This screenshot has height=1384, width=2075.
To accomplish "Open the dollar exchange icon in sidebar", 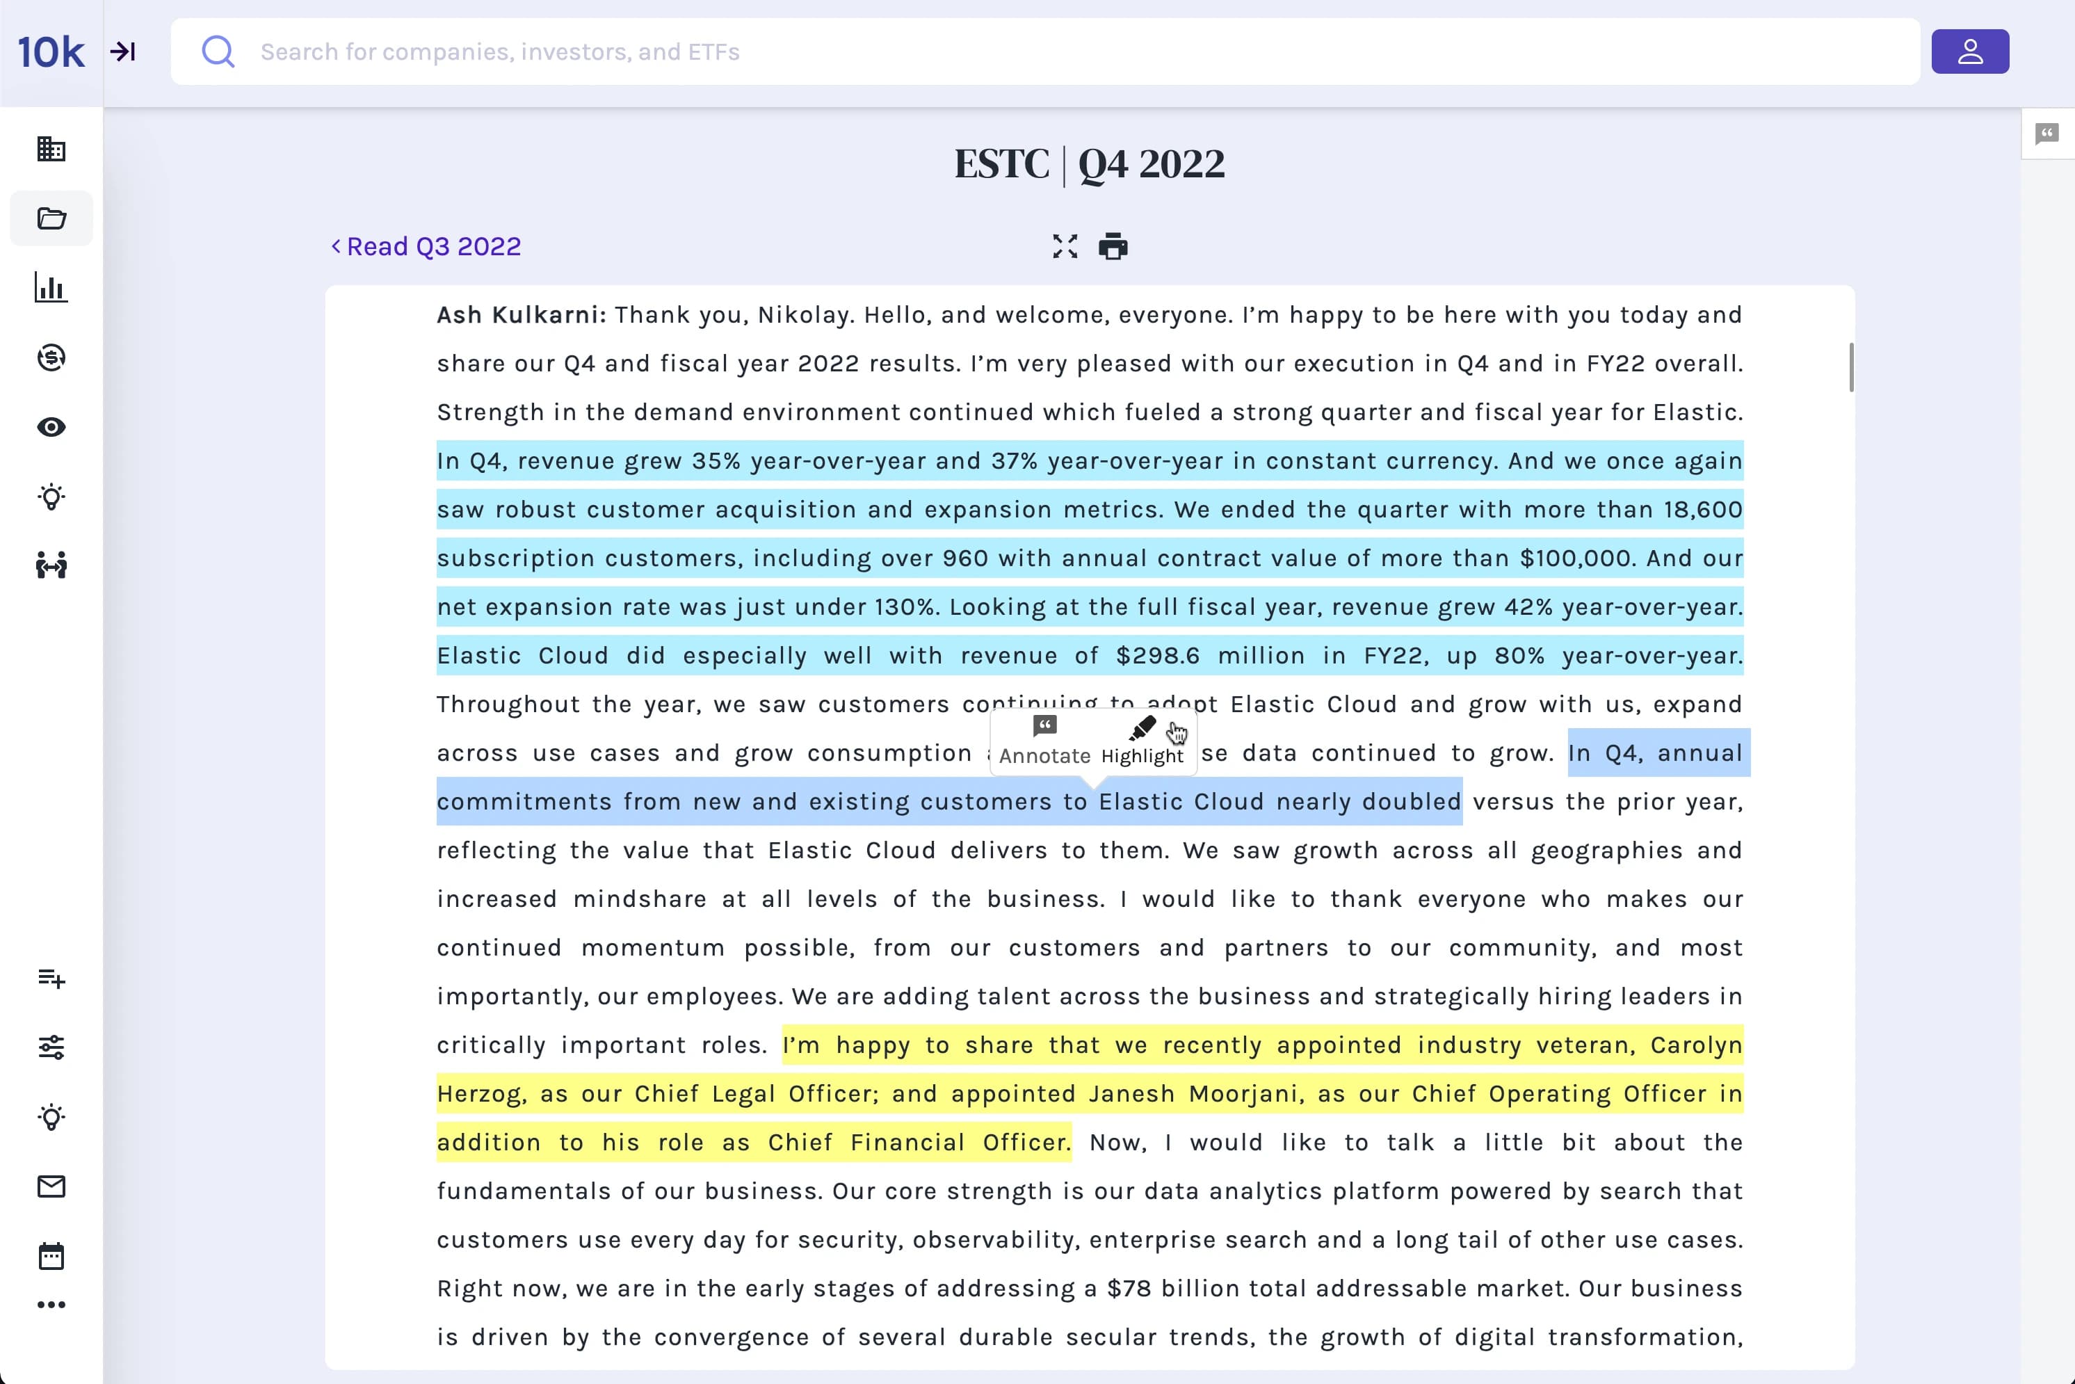I will [51, 357].
